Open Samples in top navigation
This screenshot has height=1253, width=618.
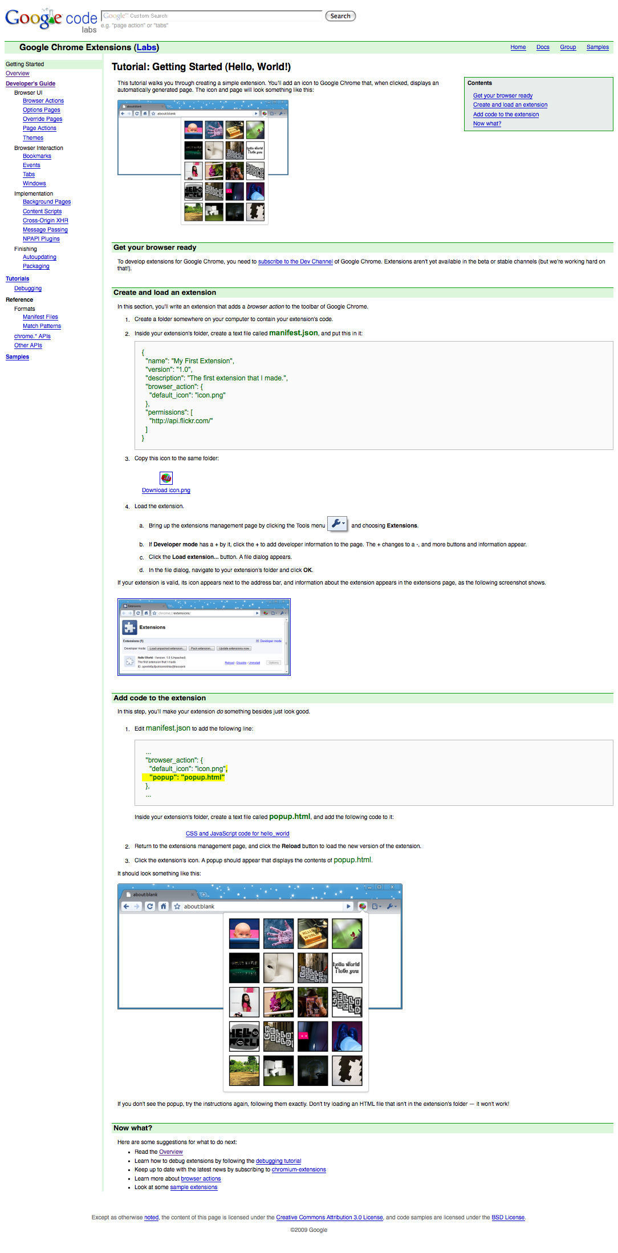click(597, 47)
